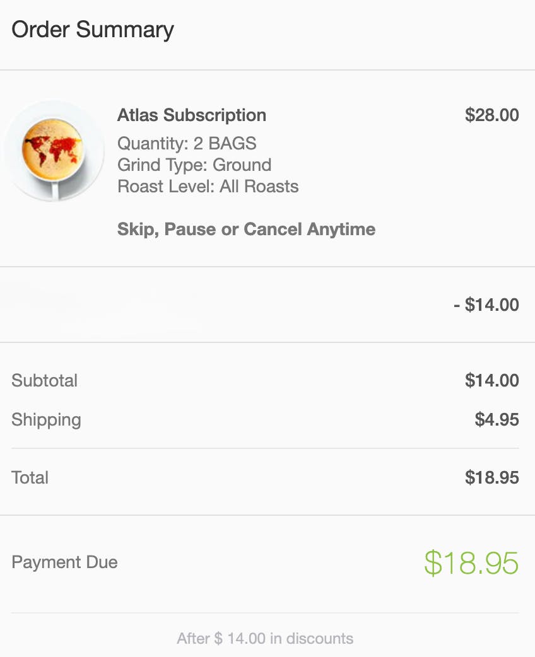
Task: Click the $14.00 amount beside Subtotal
Action: (x=491, y=381)
